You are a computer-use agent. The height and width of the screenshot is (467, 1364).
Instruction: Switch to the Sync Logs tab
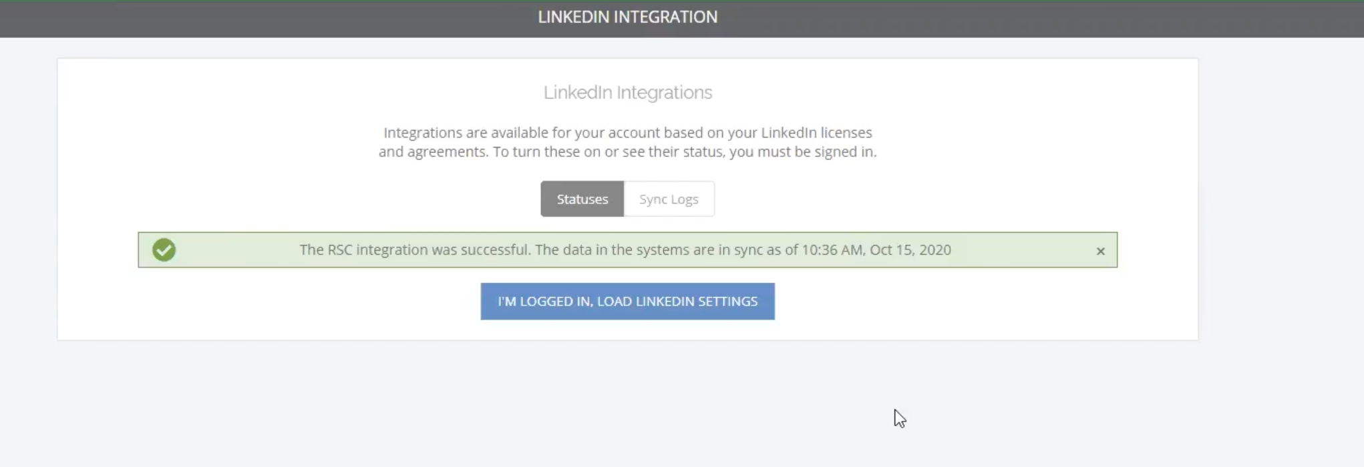(669, 199)
